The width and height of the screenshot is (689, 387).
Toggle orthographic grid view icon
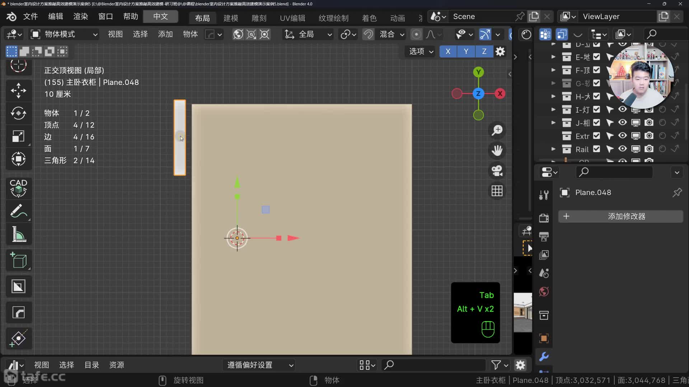pos(497,191)
